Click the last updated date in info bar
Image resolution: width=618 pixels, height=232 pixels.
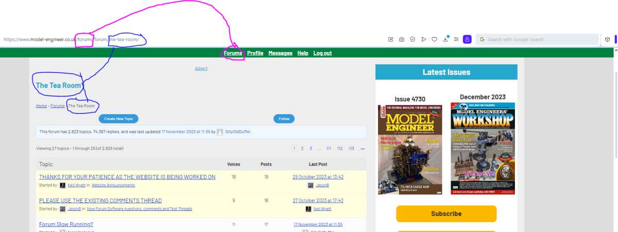pos(185,132)
